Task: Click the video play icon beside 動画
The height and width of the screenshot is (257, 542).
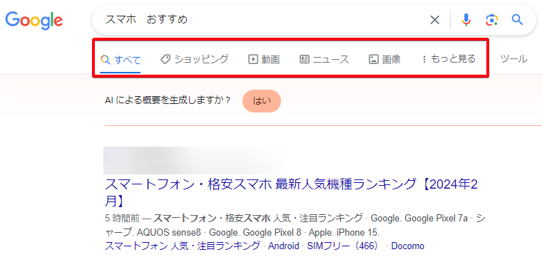Action: pyautogui.click(x=253, y=60)
